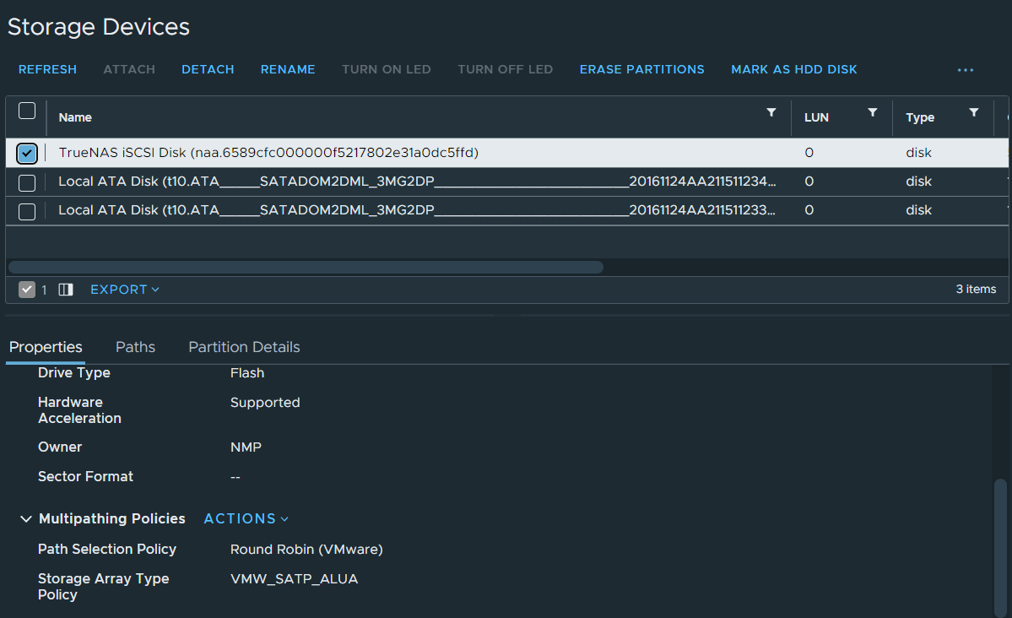Click the Detach button

pos(208,69)
